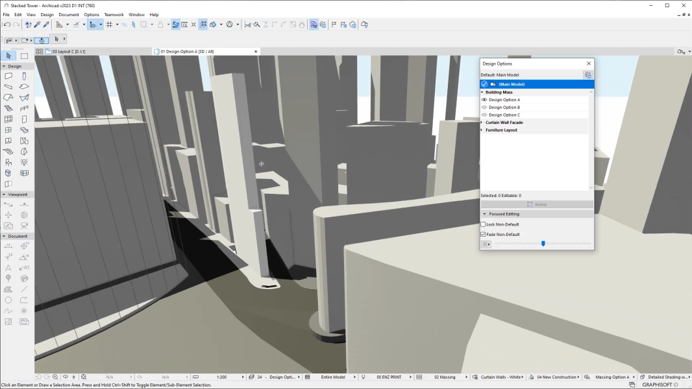Open the tab overview grid icon
This screenshot has height=389, width=692.
click(x=40, y=52)
